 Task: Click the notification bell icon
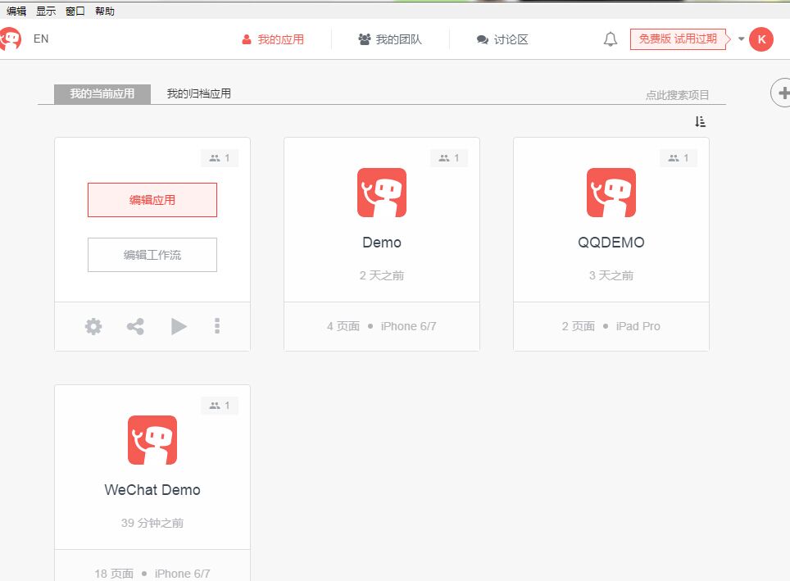(x=611, y=39)
